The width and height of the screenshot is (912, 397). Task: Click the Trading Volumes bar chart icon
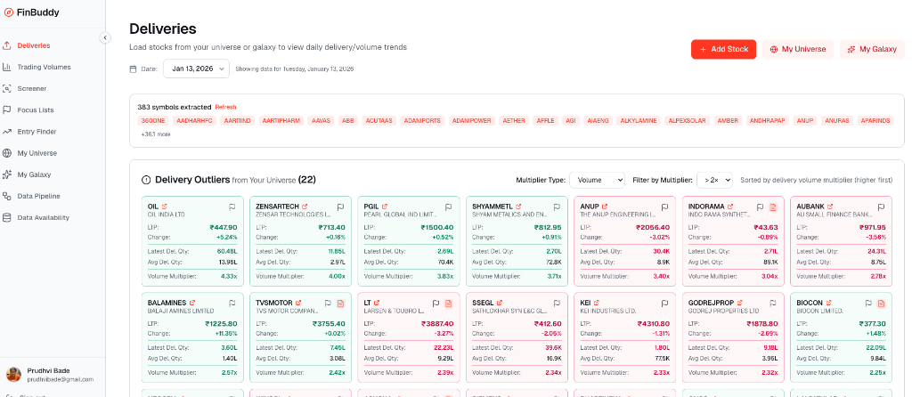point(8,67)
